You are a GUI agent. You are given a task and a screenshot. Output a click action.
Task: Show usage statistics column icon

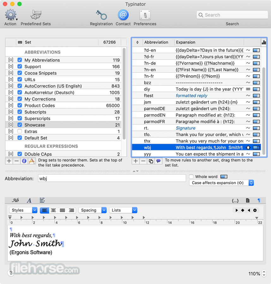(264, 42)
